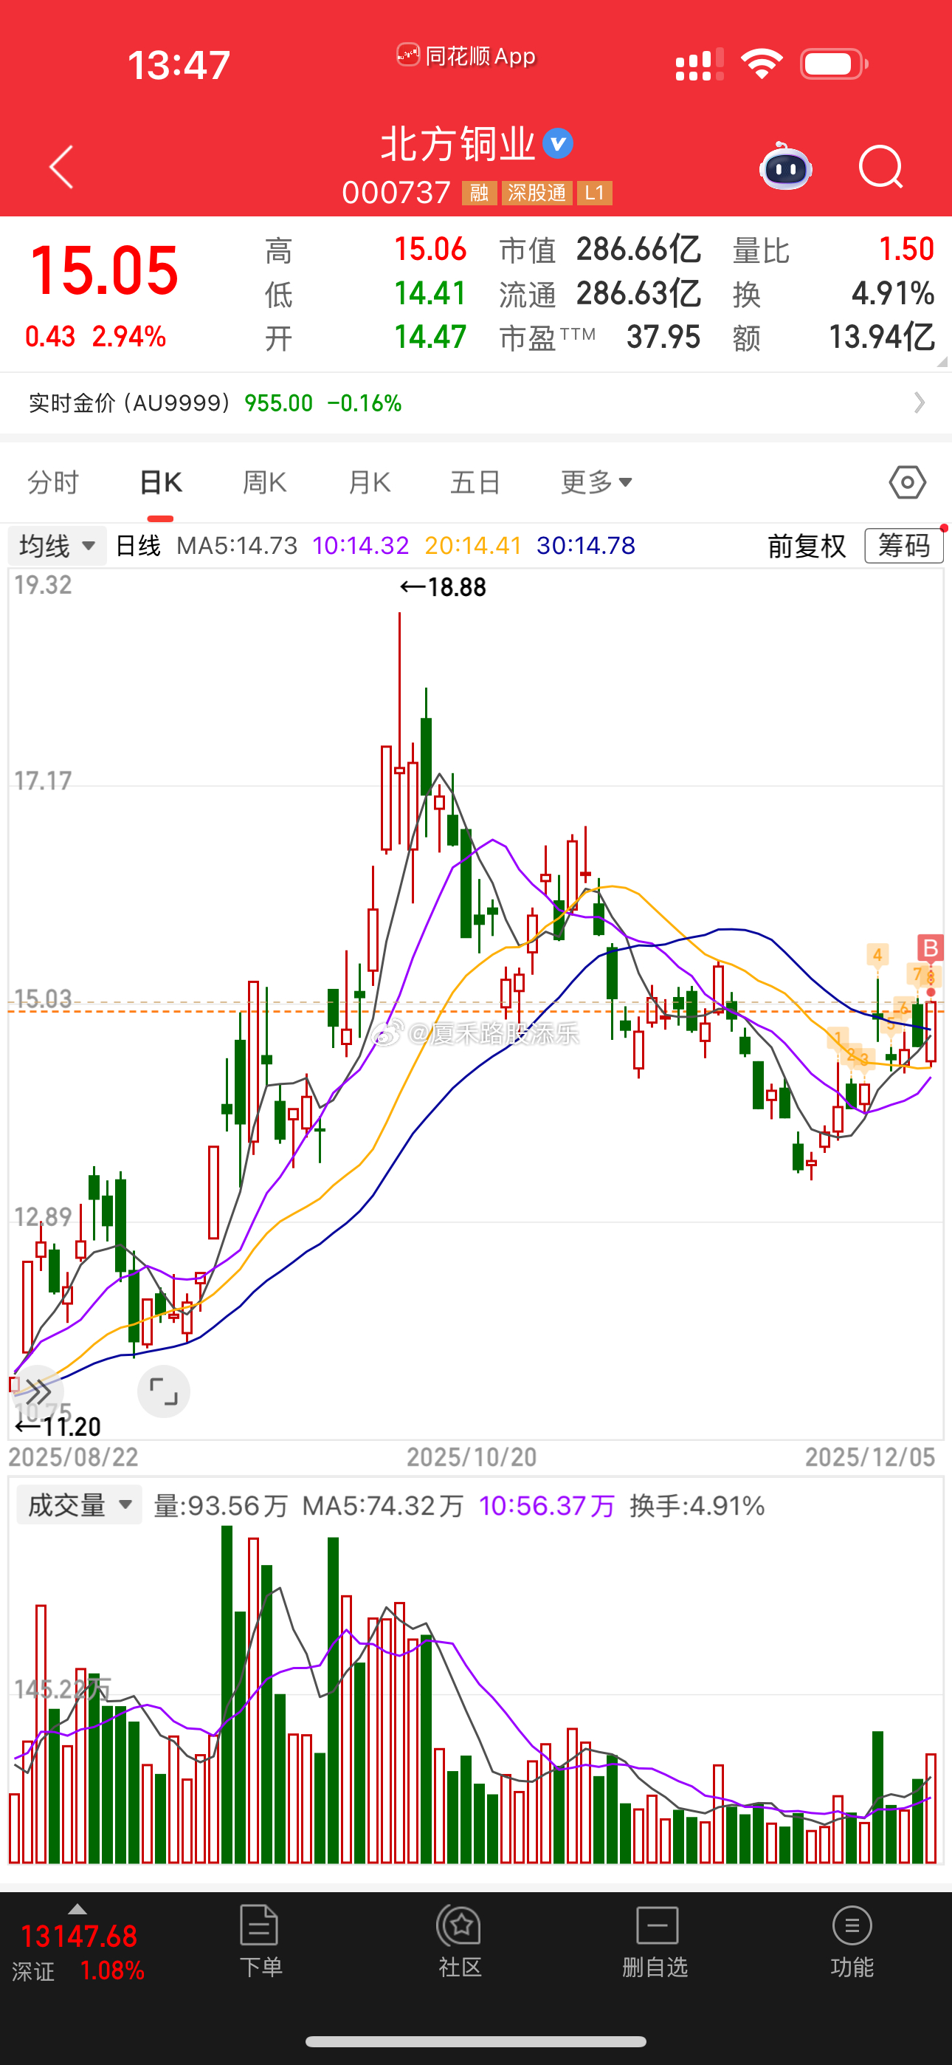
Task: Tap the 11.20 low price marker
Action: tap(58, 1427)
